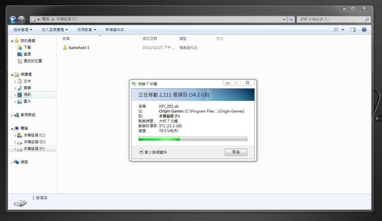Select 本機磁碟 (F:) in the tree
Viewport: 382px width, 221px height.
(34, 149)
